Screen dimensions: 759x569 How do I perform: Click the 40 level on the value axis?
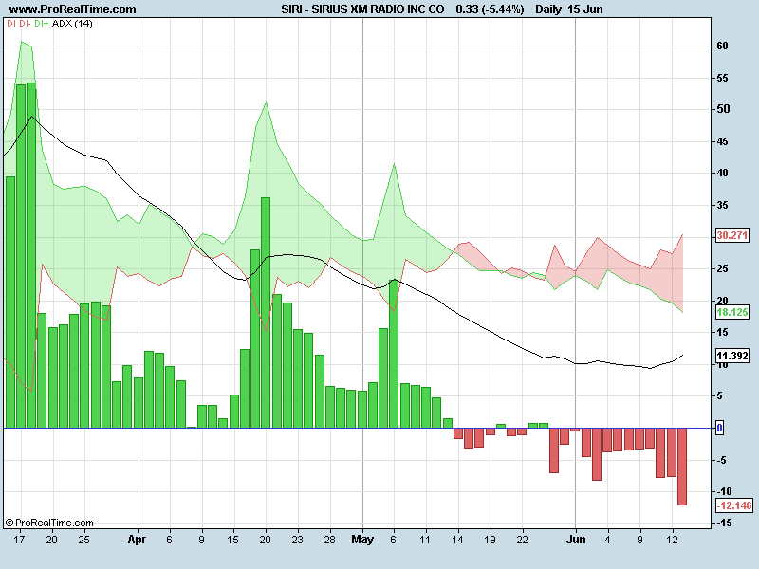722,173
